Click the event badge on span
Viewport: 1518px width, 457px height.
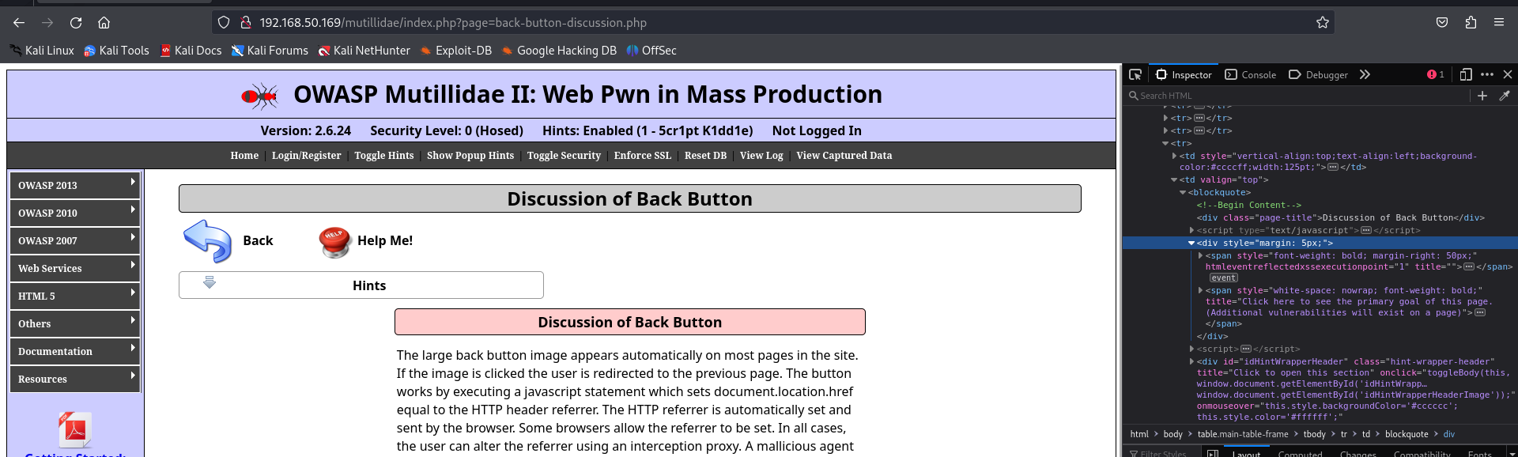(1223, 278)
